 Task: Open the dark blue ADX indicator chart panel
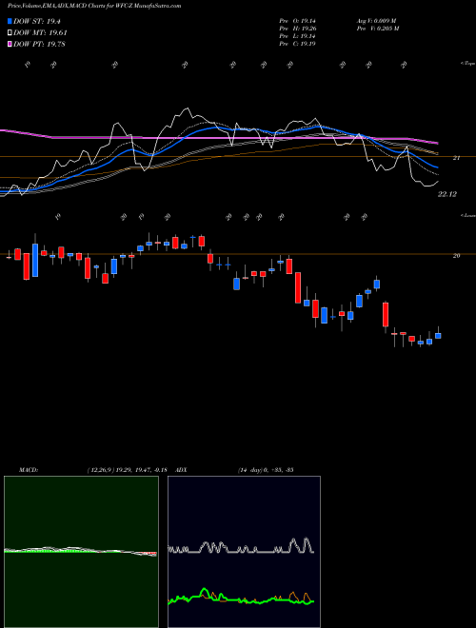pyautogui.click(x=244, y=552)
